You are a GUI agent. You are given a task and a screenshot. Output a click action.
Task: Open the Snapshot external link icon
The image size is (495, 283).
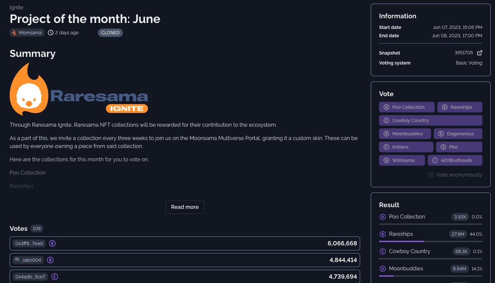point(479,53)
